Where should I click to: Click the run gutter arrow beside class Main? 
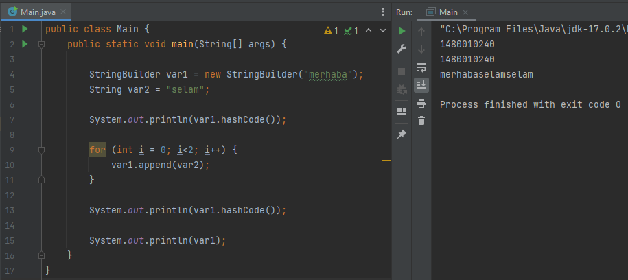(x=25, y=30)
